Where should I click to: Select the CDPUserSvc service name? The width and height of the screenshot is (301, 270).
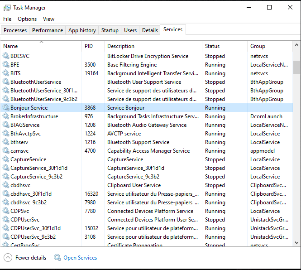click(25, 219)
